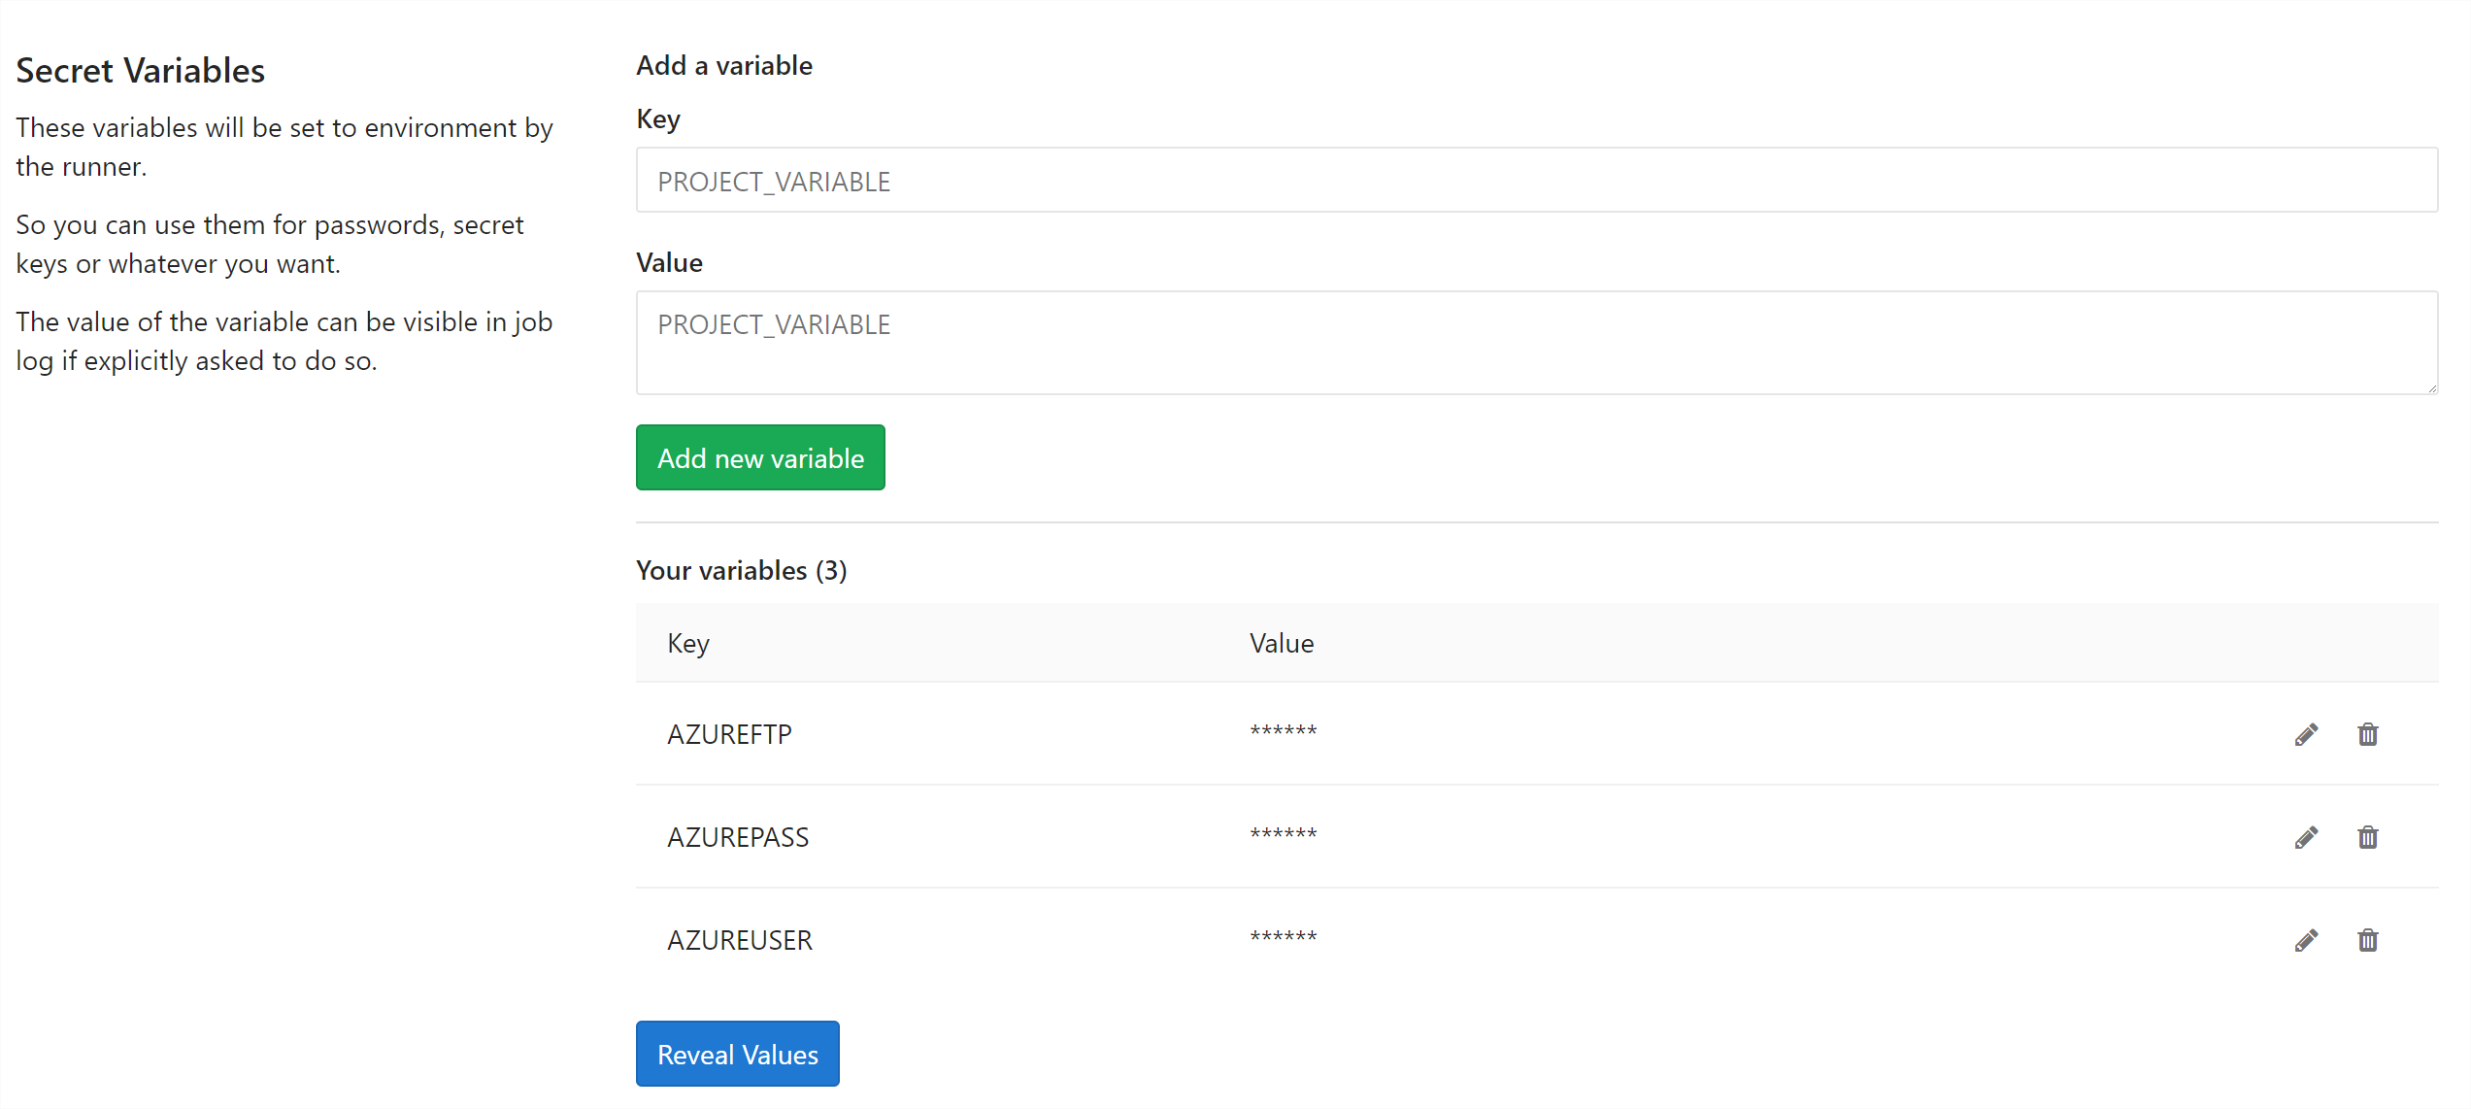This screenshot has height=1109, width=2471.
Task: Click the Your variables (3) heading
Action: click(x=741, y=571)
